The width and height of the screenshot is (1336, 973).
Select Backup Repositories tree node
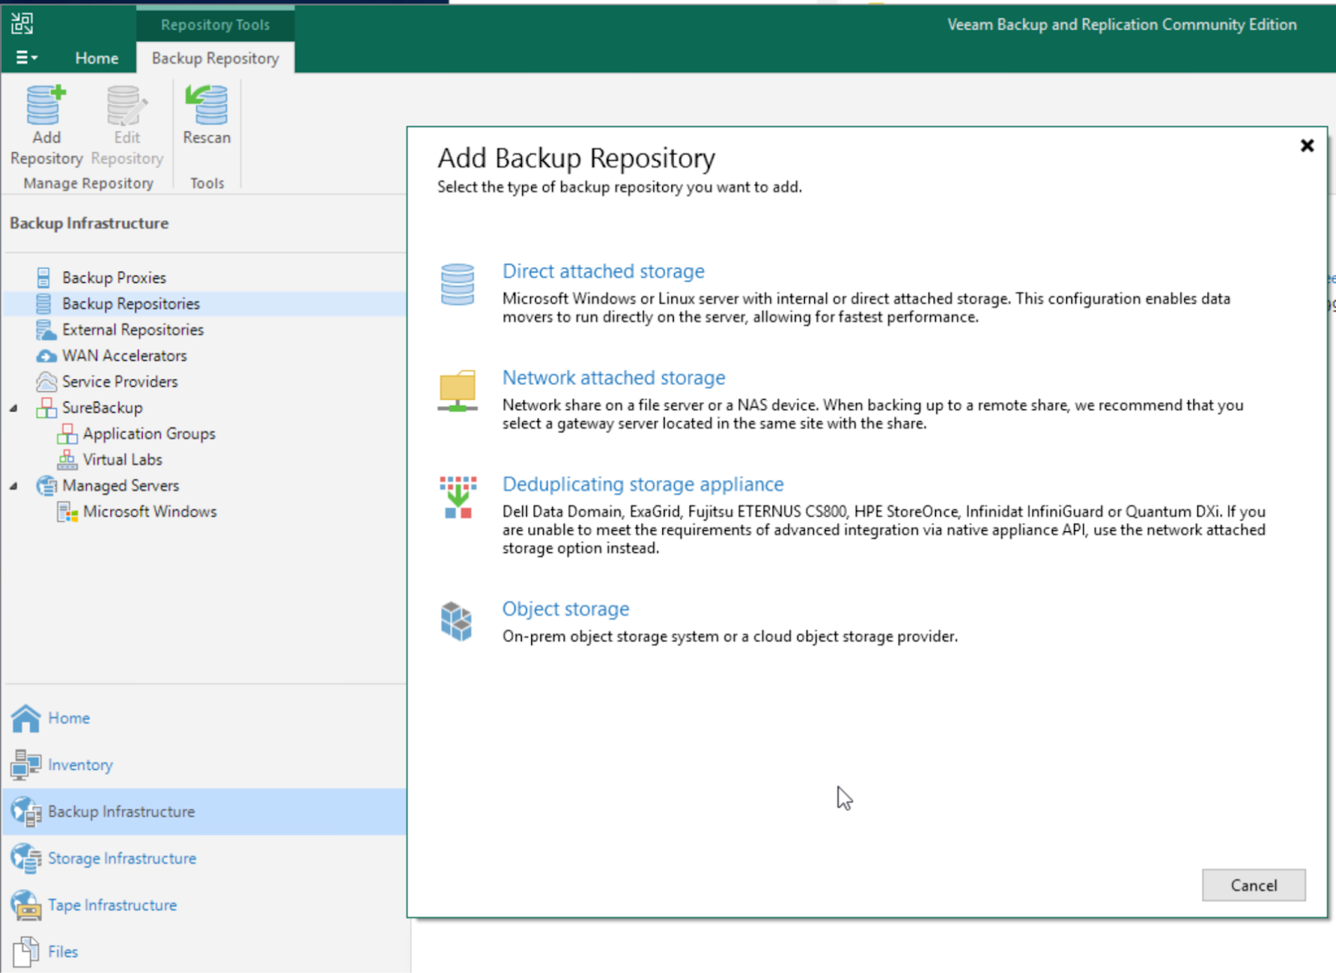tap(131, 303)
